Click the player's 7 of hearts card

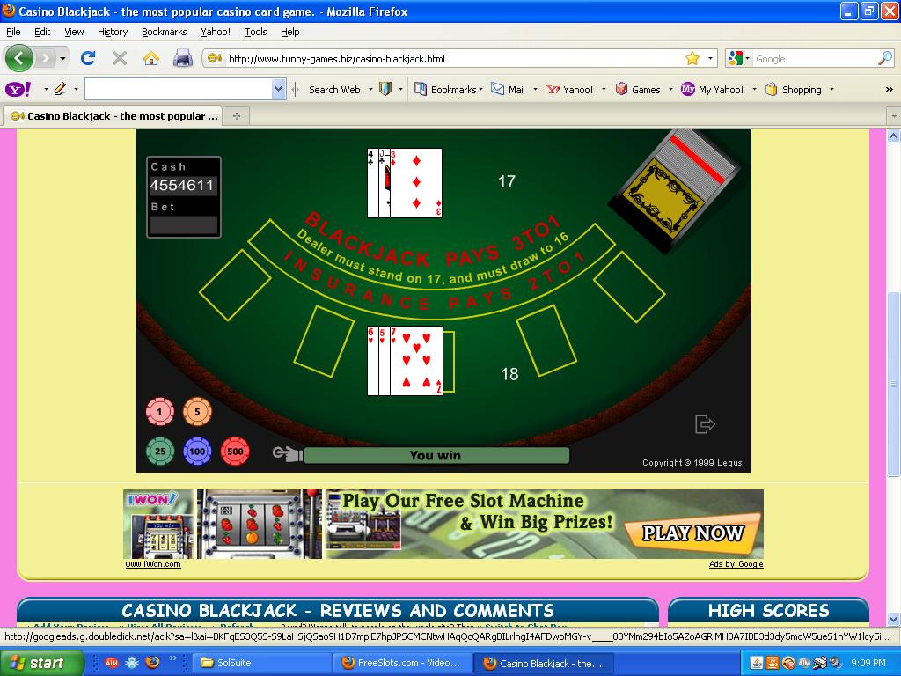click(x=416, y=360)
